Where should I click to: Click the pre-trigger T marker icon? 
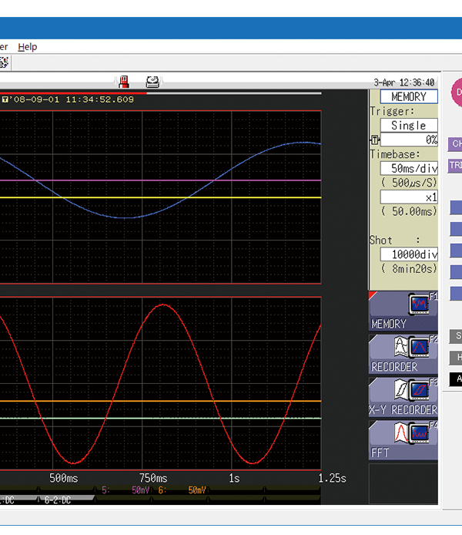[375, 140]
